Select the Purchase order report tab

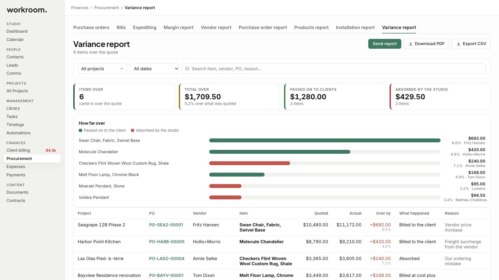pyautogui.click(x=263, y=27)
